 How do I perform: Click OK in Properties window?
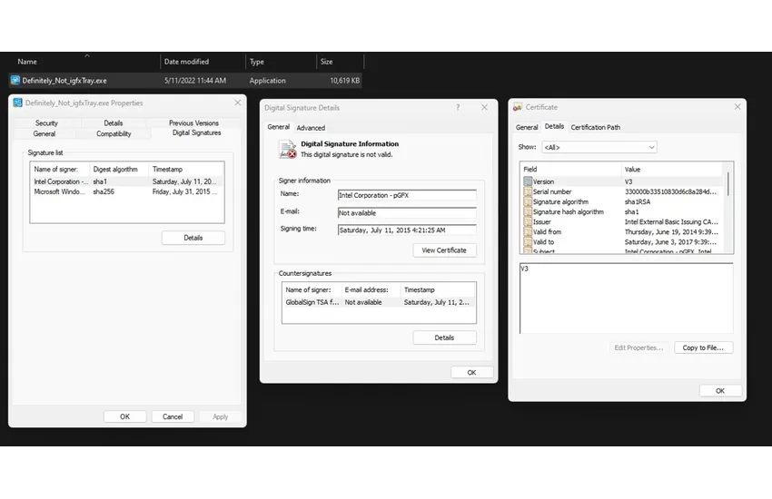coord(125,416)
